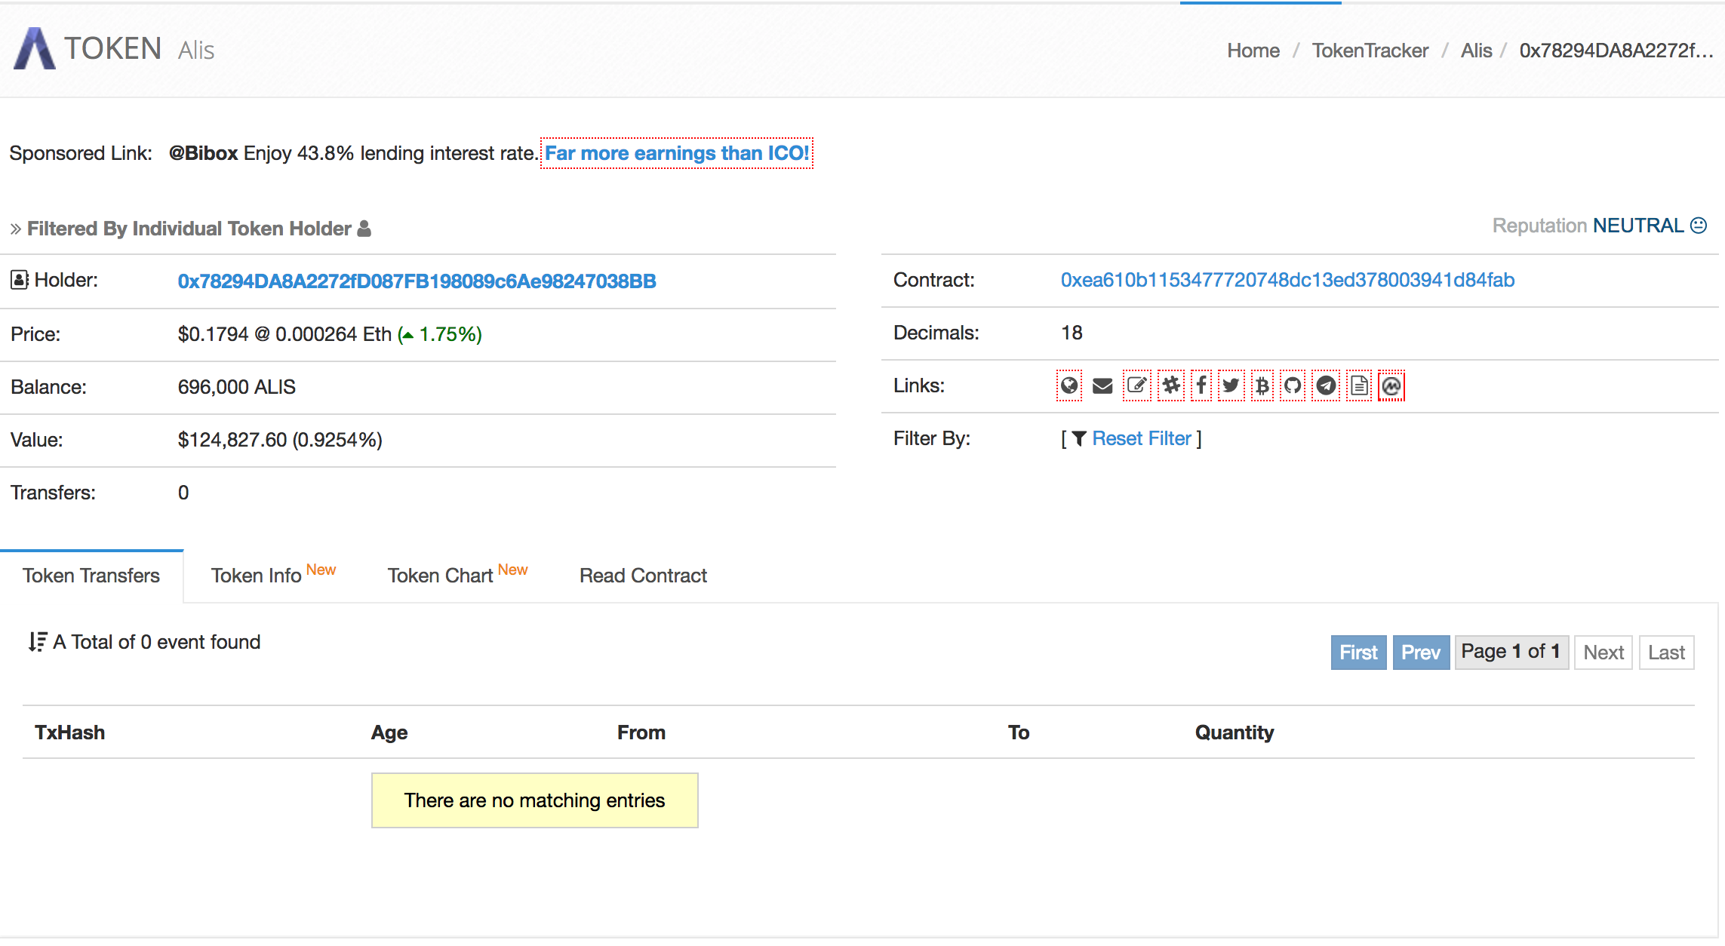The height and width of the screenshot is (946, 1725).
Task: Open the Telegram icon link
Action: click(x=1326, y=385)
